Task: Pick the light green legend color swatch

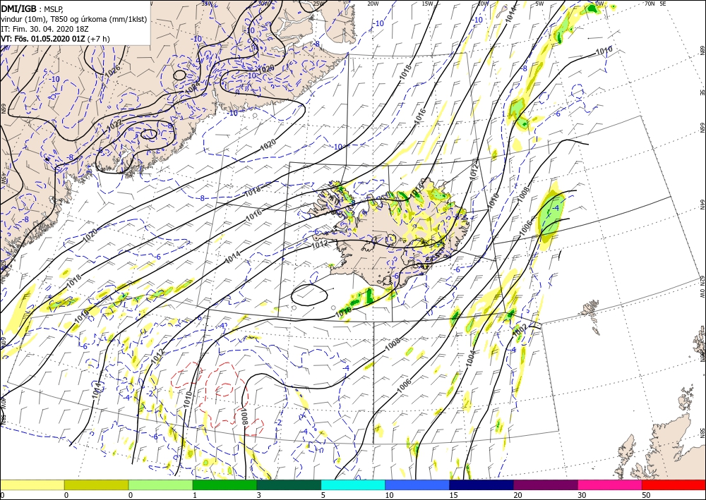Action: coord(160,484)
